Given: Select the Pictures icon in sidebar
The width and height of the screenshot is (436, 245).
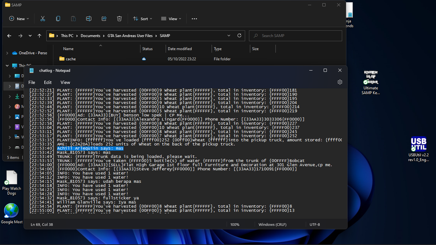Looking at the screenshot, I should [x=17, y=117].
